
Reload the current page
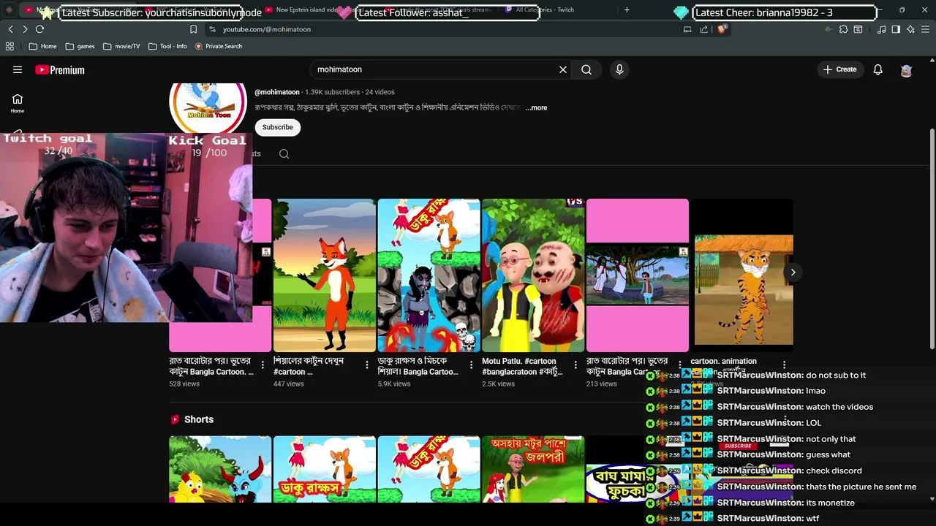tap(39, 29)
